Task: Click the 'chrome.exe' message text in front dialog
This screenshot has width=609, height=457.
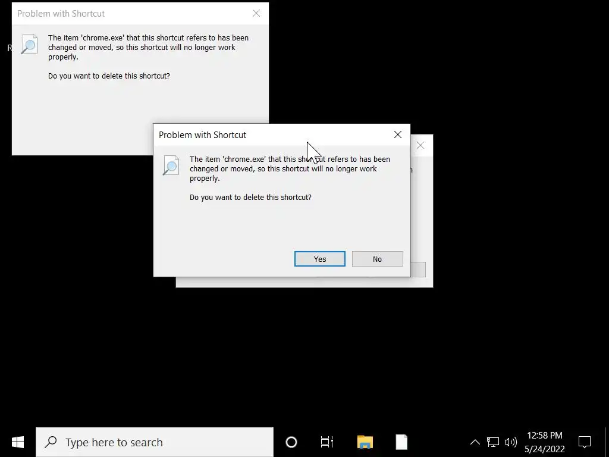Action: pos(290,168)
